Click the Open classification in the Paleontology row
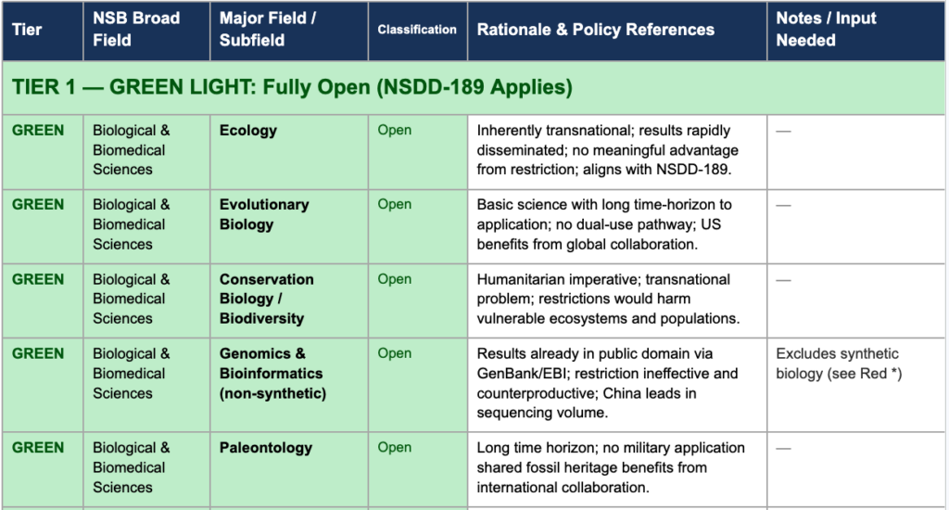This screenshot has height=510, width=949. pos(395,448)
